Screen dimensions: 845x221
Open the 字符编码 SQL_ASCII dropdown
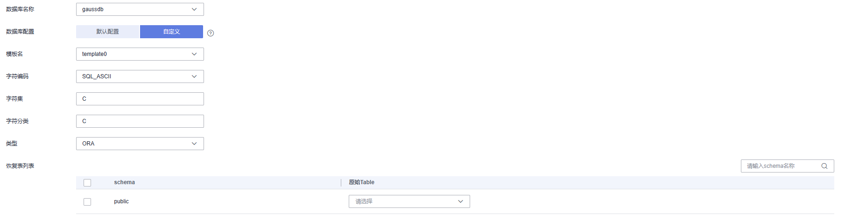point(140,76)
